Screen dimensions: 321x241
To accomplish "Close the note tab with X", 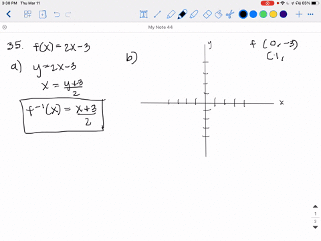I will [x=5, y=27].
